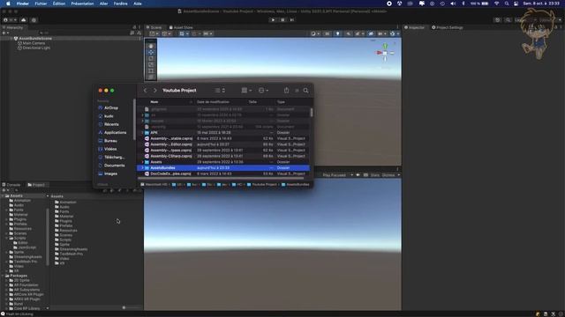This screenshot has height=317, width=565.
Task: Open Finder group-by dropdown
Action: coord(246,90)
